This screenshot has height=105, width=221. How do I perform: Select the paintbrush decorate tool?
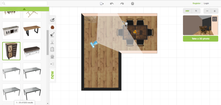point(52,35)
